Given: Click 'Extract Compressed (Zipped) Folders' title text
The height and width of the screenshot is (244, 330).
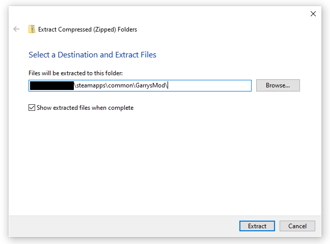Looking at the screenshot, I should click(88, 29).
